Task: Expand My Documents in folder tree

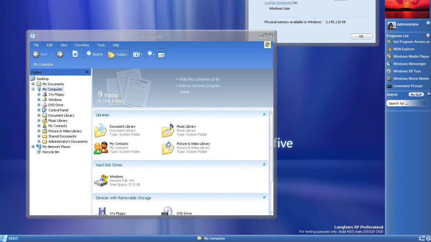Action: 33,84
